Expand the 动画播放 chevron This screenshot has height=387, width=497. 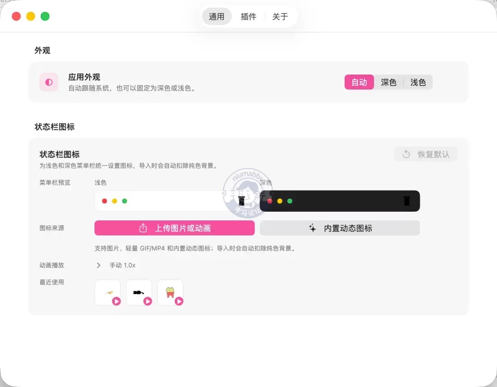tap(98, 266)
